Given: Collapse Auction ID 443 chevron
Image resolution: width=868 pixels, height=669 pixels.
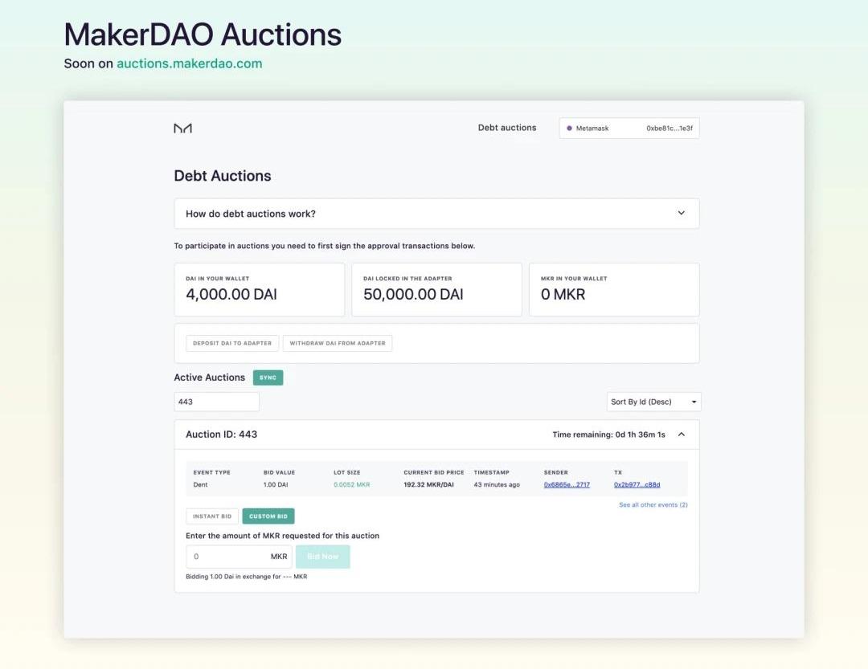Looking at the screenshot, I should coord(681,434).
